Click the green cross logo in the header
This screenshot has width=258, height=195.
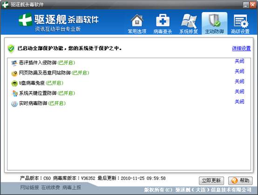[x=25, y=20]
